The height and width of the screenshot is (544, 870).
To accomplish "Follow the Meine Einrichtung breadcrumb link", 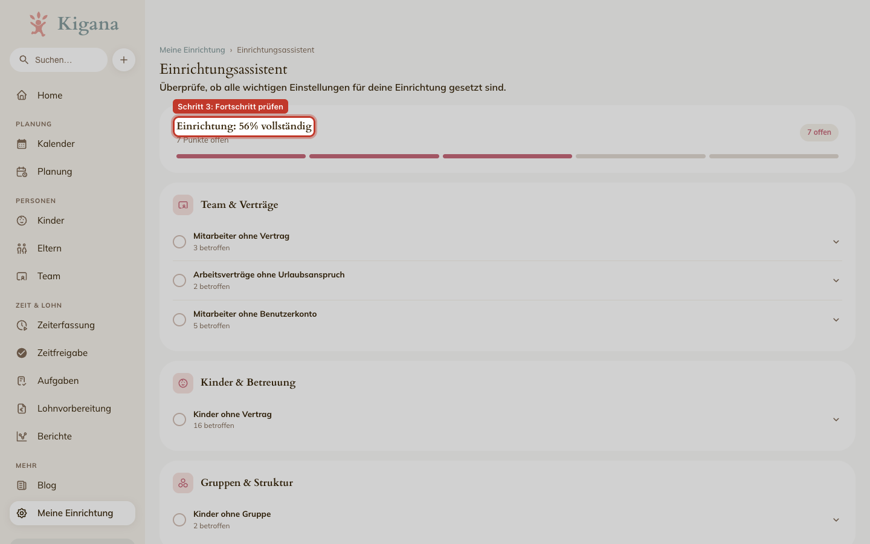I will [x=192, y=50].
